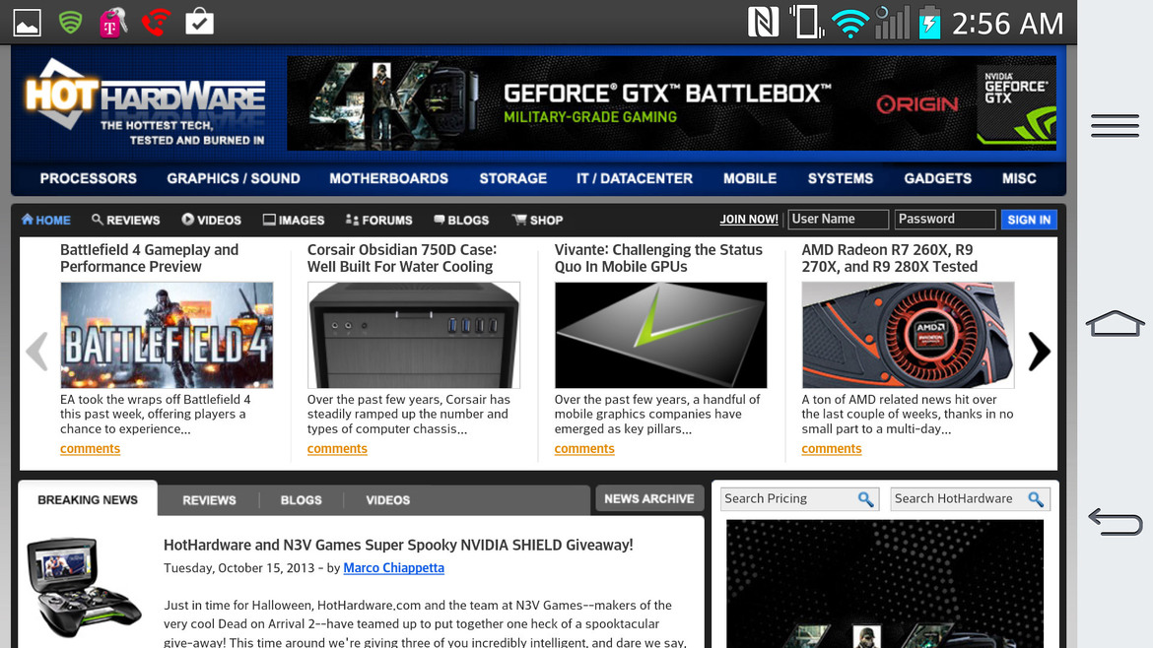The width and height of the screenshot is (1153, 648).
Task: Open Forums section
Action: pos(378,220)
